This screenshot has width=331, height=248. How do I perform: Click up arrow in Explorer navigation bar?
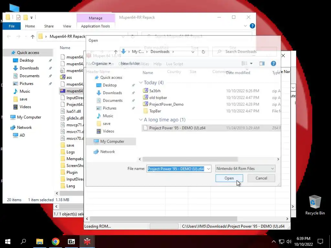click(x=33, y=37)
